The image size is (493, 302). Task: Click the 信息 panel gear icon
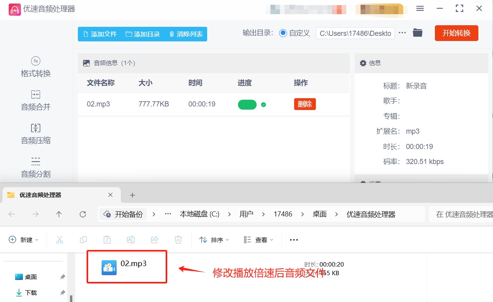click(x=363, y=63)
